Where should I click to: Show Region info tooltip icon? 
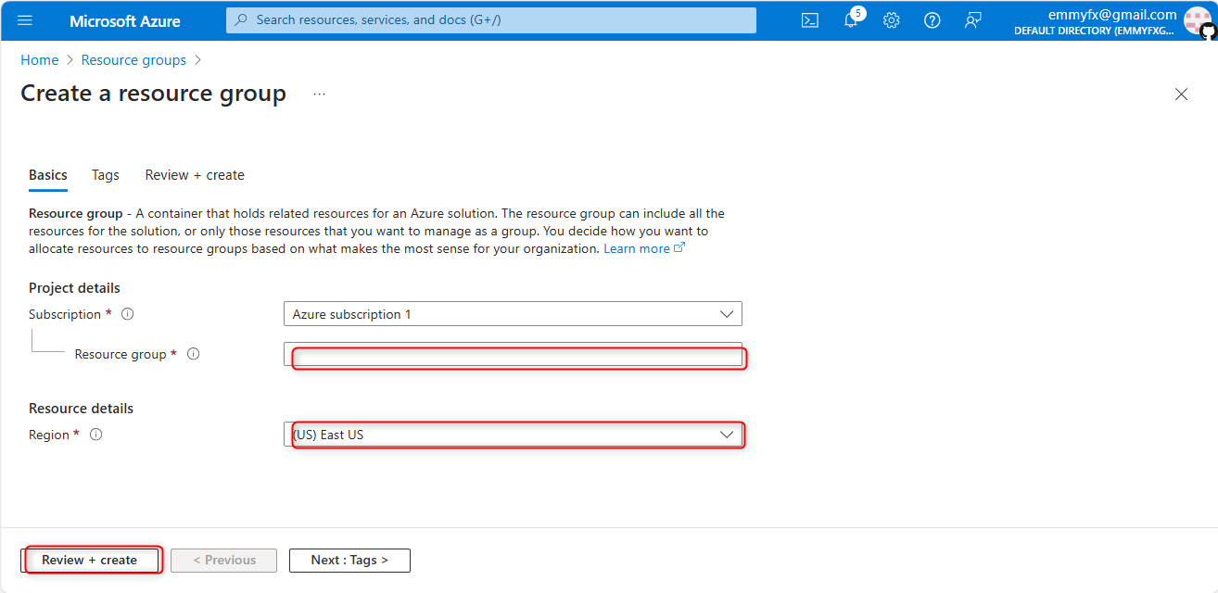point(95,435)
